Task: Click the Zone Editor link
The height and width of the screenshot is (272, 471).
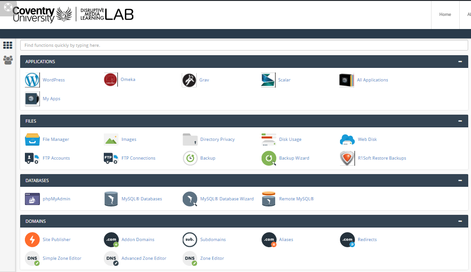Action: coord(212,258)
